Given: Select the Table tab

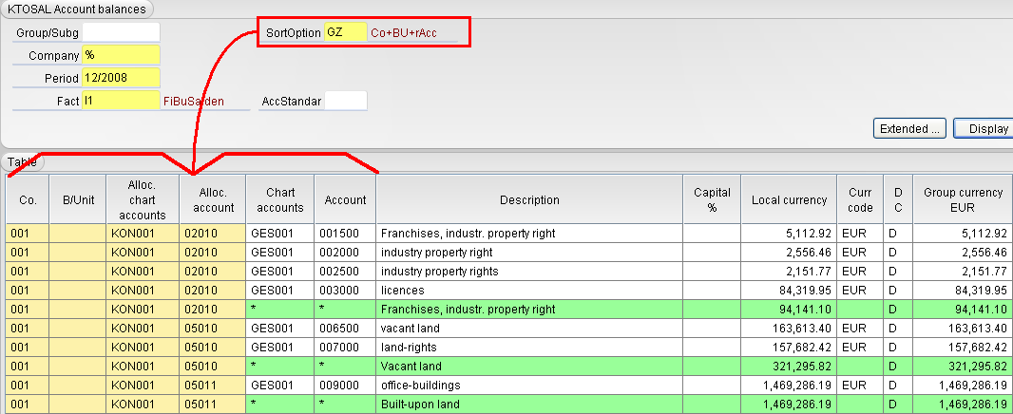Looking at the screenshot, I should pyautogui.click(x=23, y=162).
